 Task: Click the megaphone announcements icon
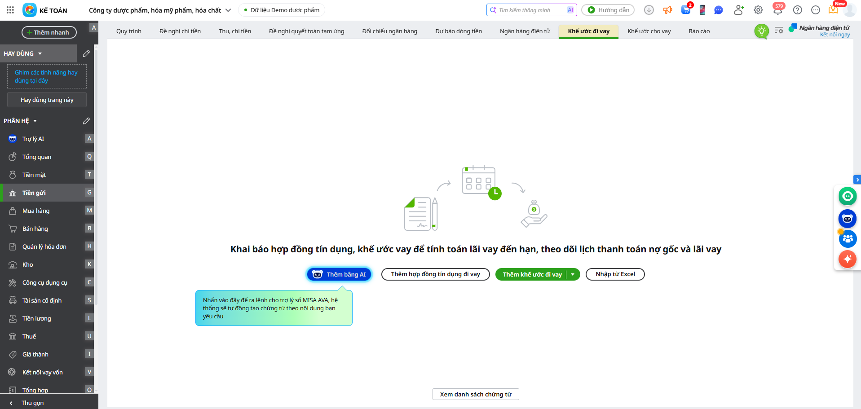tap(668, 10)
